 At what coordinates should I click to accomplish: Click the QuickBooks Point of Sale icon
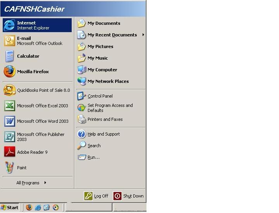tap(10, 90)
